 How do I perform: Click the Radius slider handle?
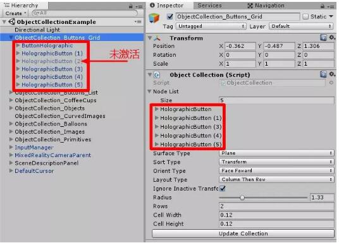242,198
